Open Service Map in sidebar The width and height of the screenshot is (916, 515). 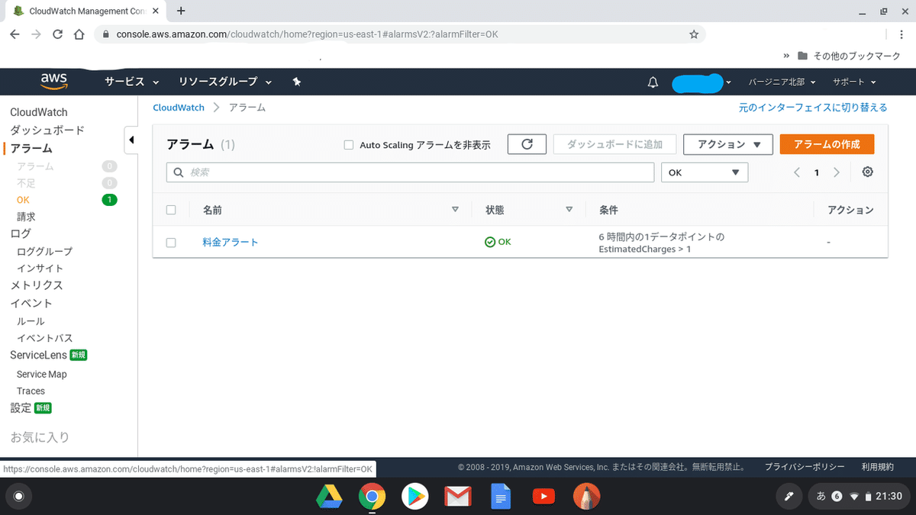click(x=42, y=374)
